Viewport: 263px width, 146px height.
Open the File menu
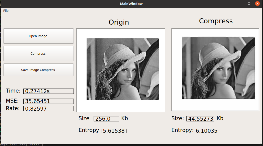(6, 11)
